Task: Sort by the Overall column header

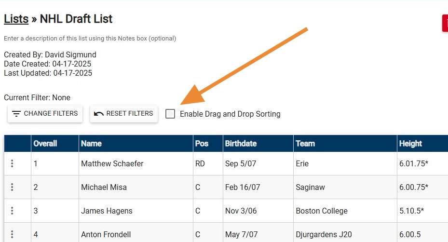Action: point(45,144)
